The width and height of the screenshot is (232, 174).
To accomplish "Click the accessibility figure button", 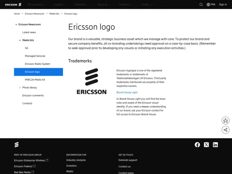I will pyautogui.click(x=225, y=121).
